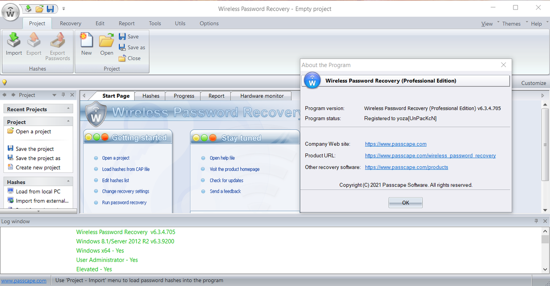Click the Open project folder icon
550x286 pixels.
click(107, 44)
